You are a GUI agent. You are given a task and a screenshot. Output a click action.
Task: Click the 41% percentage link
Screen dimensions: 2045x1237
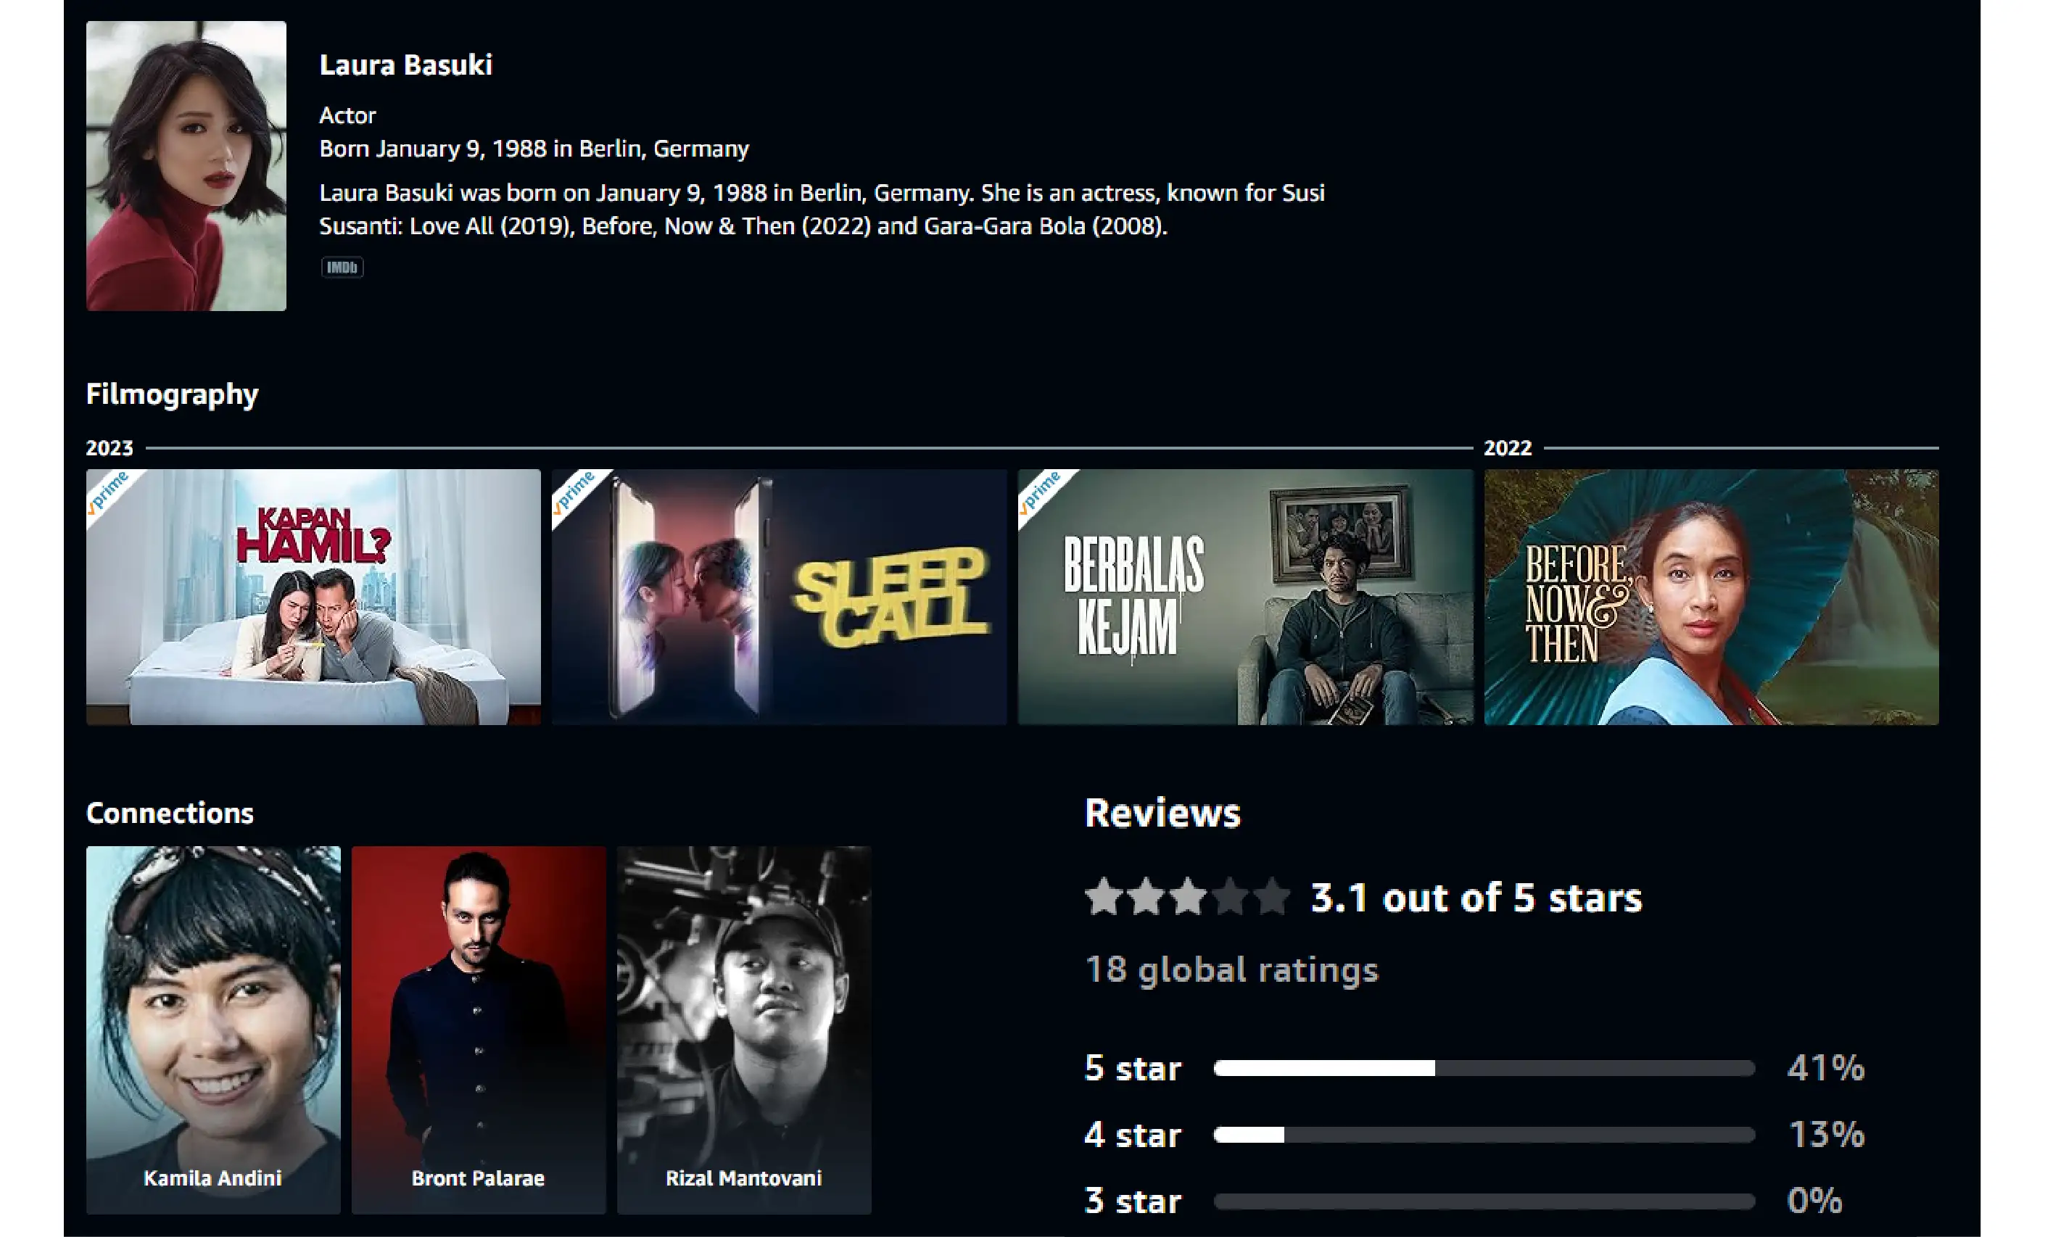pos(1826,1068)
